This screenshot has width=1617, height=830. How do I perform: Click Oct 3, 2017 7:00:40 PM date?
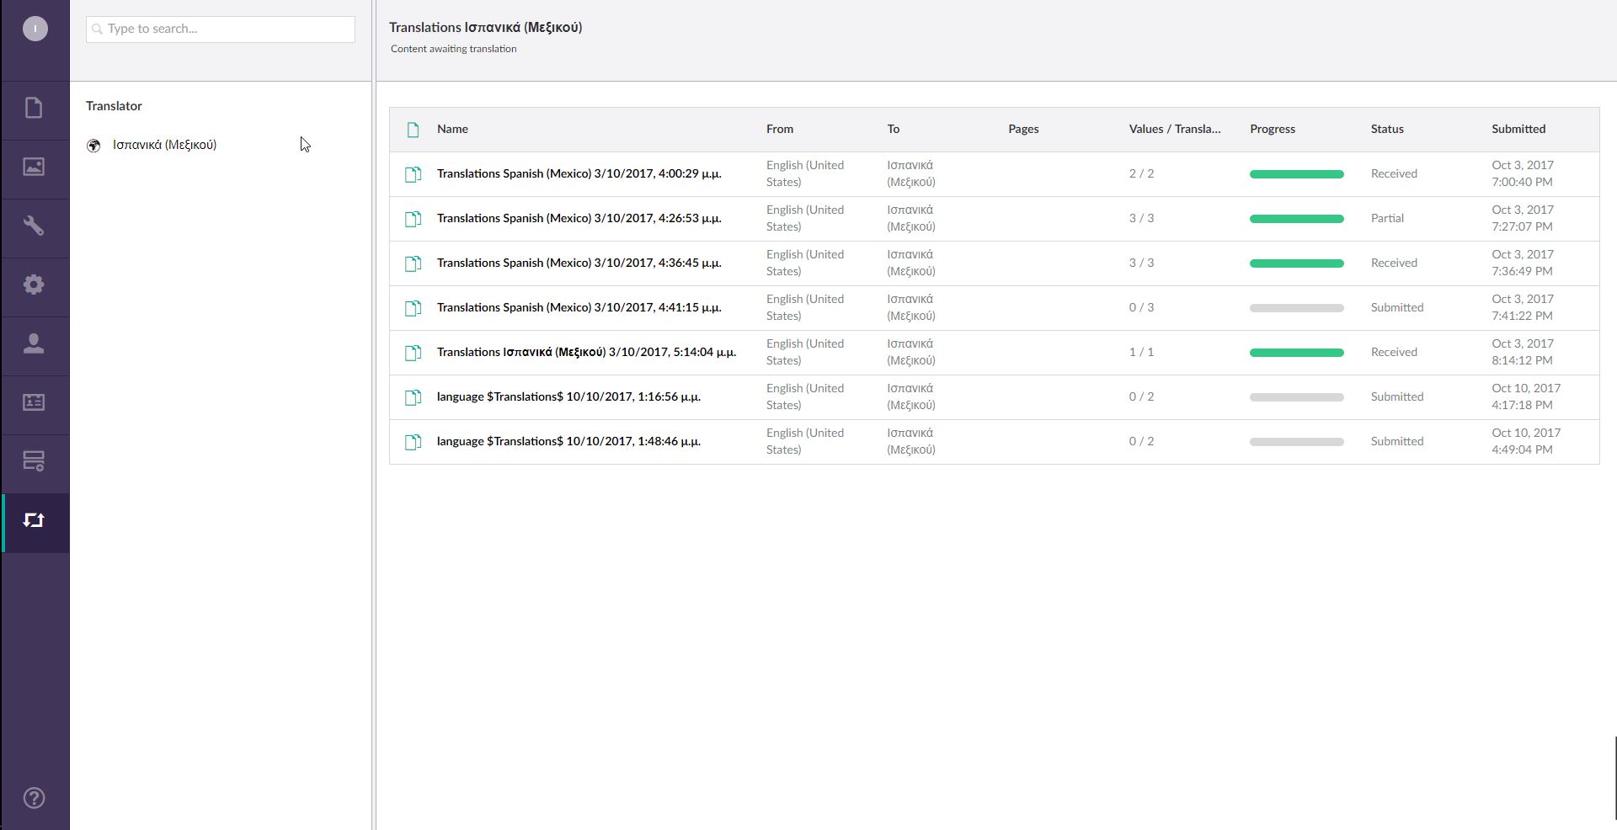(x=1523, y=173)
